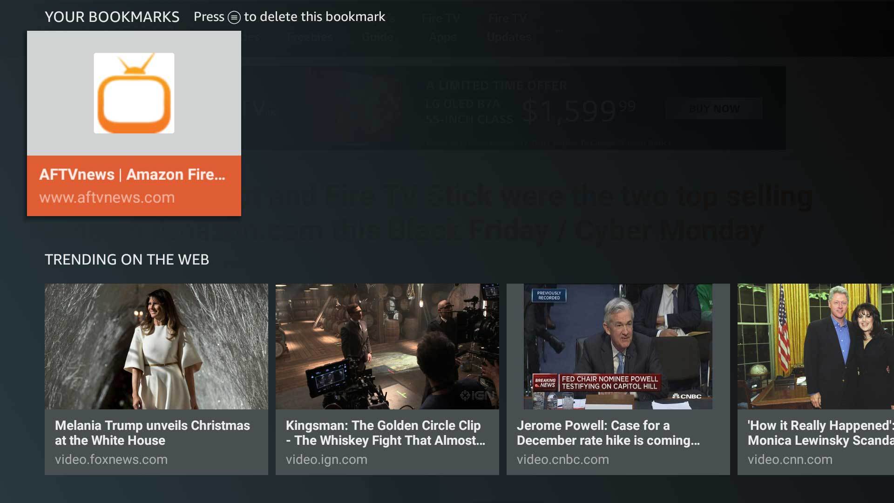Click video.ign.com source label
Screen dimensions: 894x503
click(x=326, y=460)
